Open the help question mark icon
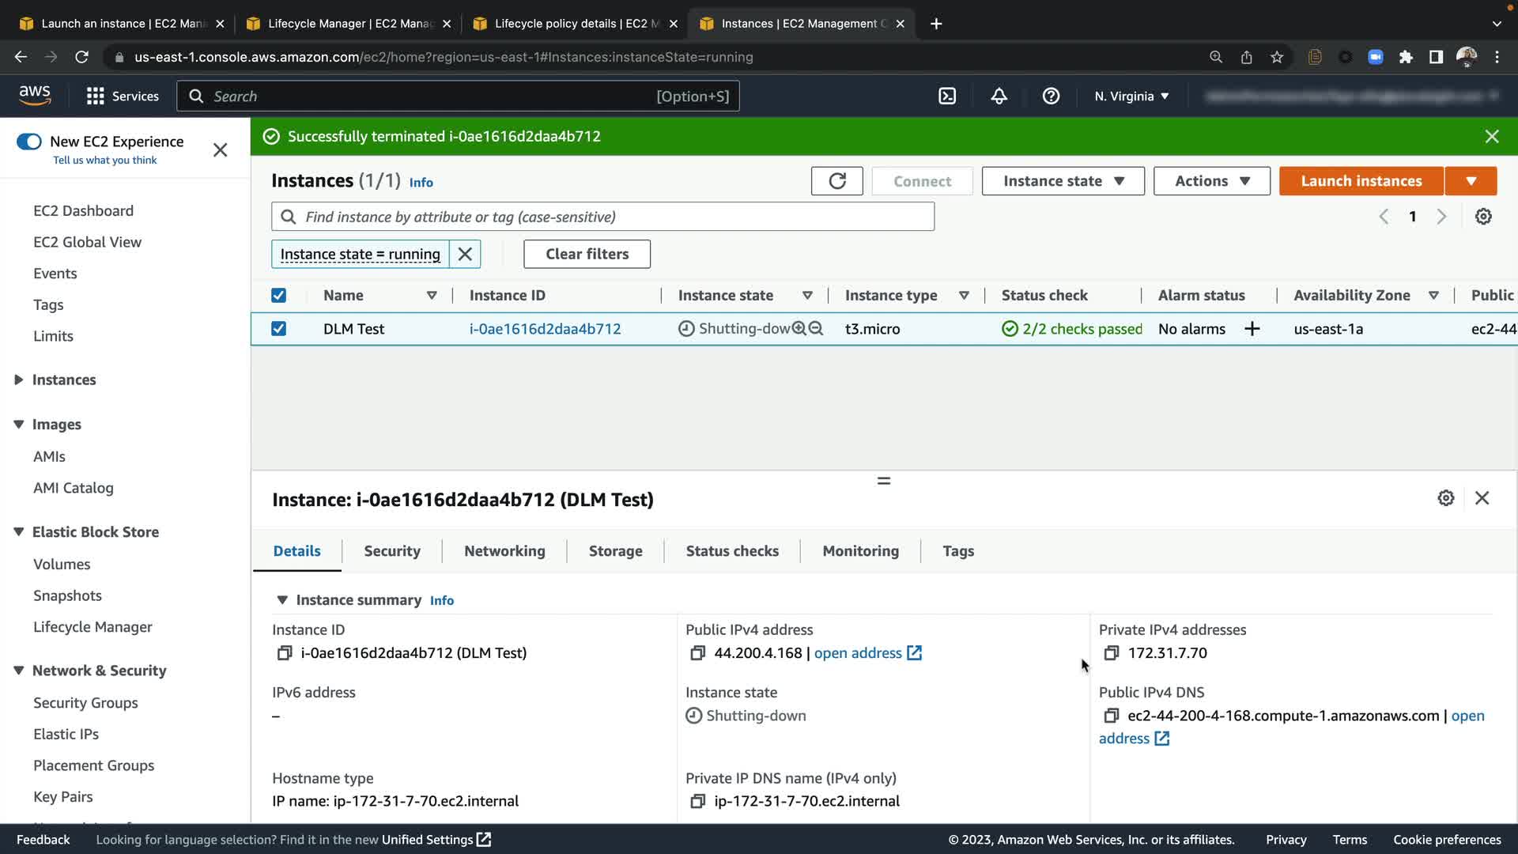1518x854 pixels. coord(1051,96)
